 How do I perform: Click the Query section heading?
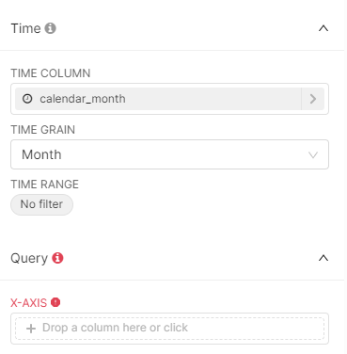pyautogui.click(x=29, y=258)
